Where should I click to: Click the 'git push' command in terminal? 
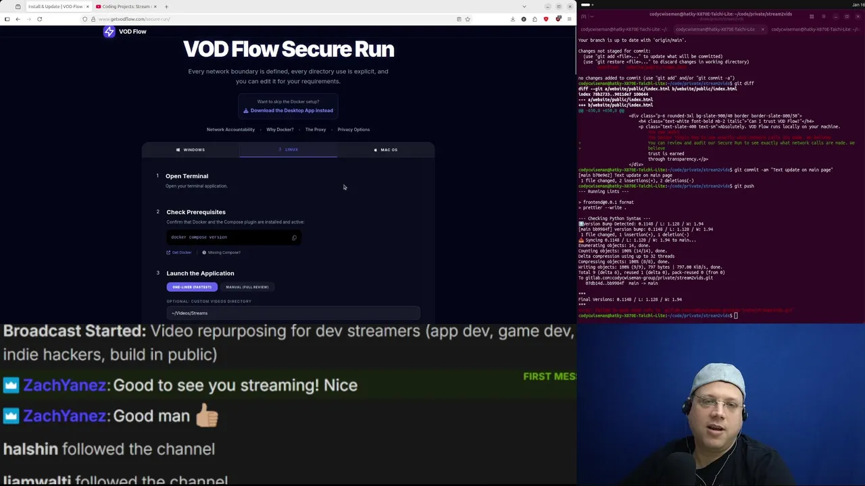[x=743, y=186]
